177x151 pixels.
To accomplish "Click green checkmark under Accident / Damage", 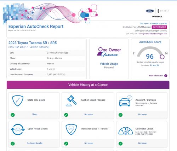I will coord(120,115).
